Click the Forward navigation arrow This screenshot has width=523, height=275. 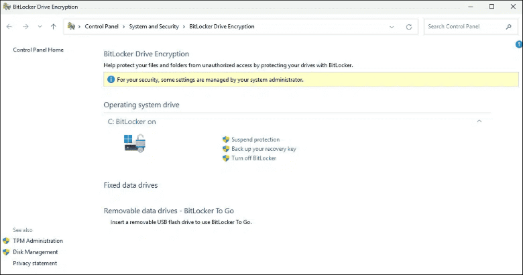point(25,27)
